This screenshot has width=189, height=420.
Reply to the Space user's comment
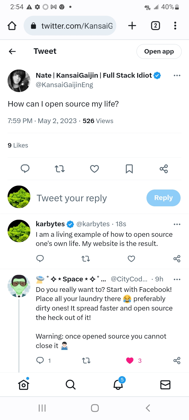(40, 360)
